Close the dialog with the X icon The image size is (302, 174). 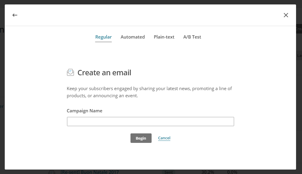tap(286, 15)
